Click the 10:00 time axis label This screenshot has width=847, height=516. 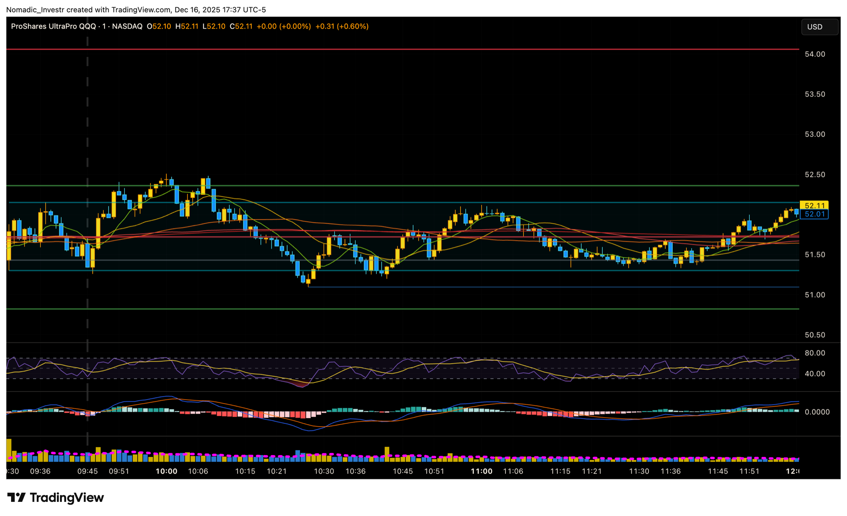pos(166,471)
